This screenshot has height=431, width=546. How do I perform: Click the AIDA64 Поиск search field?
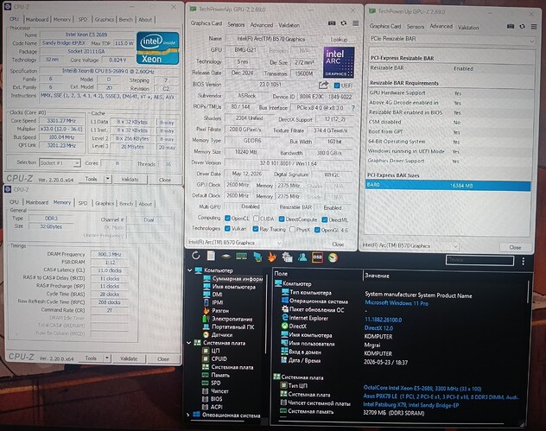click(479, 260)
